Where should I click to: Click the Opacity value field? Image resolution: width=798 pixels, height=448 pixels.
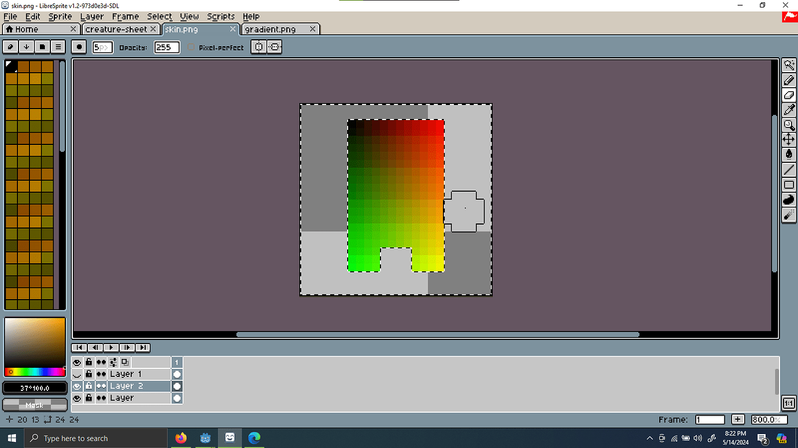pyautogui.click(x=167, y=47)
